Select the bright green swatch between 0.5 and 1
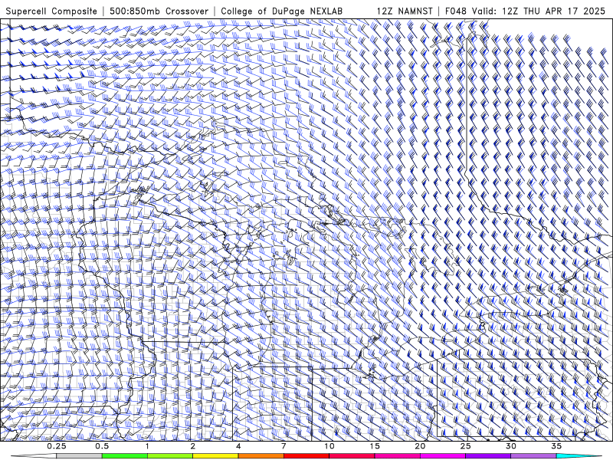Screen dimensions: 613x460 (125, 456)
